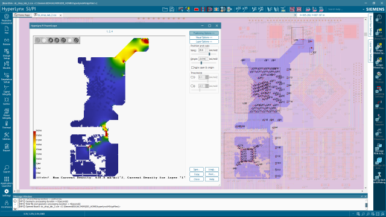Open Coupling Settings in the right sidebar

379,92
